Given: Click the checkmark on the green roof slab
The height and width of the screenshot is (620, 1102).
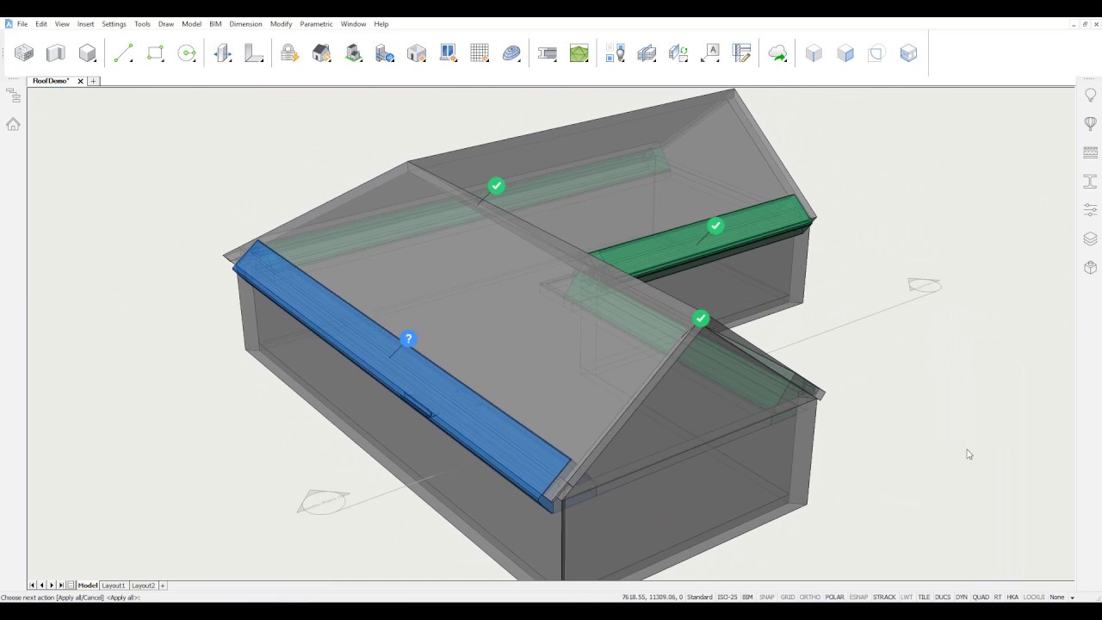Looking at the screenshot, I should [715, 226].
